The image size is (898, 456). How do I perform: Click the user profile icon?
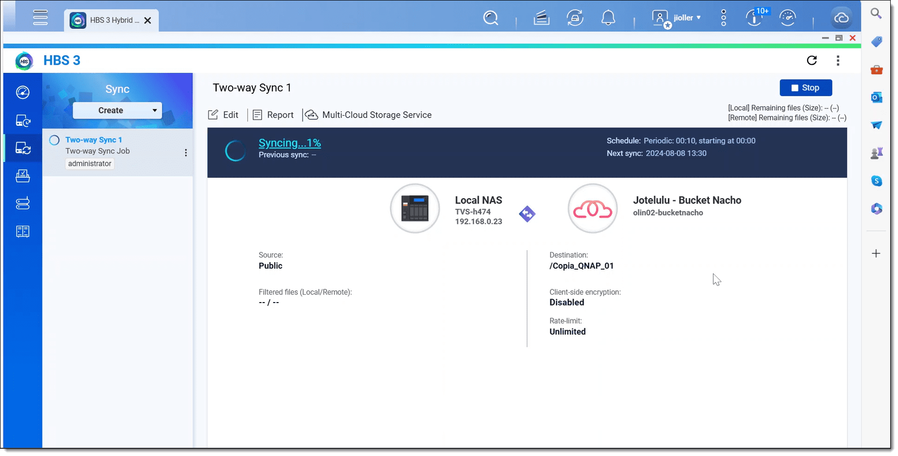point(661,19)
